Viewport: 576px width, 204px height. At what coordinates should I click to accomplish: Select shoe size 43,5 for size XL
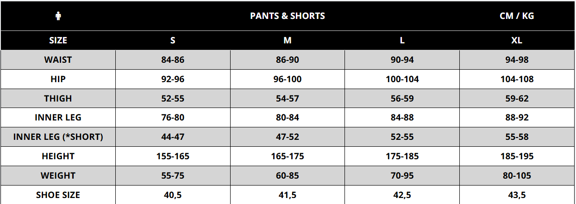pos(517,195)
